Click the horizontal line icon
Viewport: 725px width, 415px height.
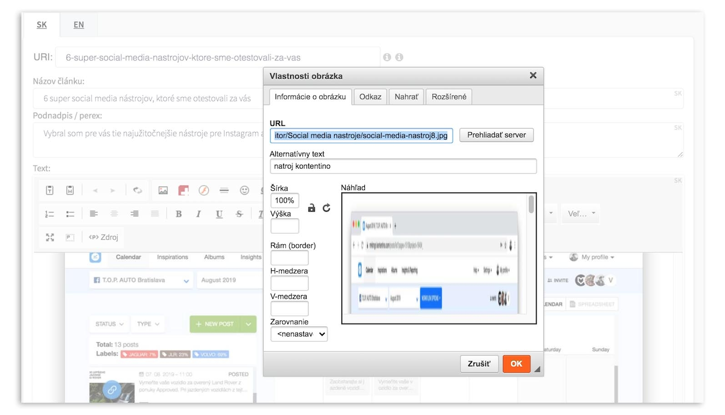pos(224,190)
